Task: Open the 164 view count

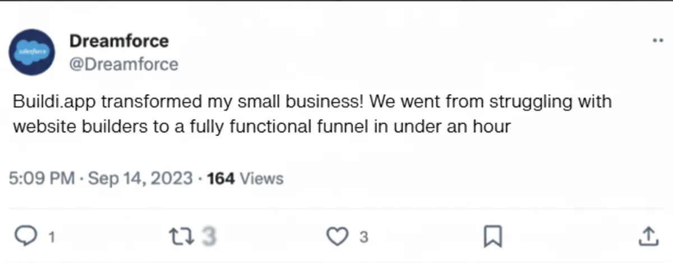Action: [x=221, y=179]
